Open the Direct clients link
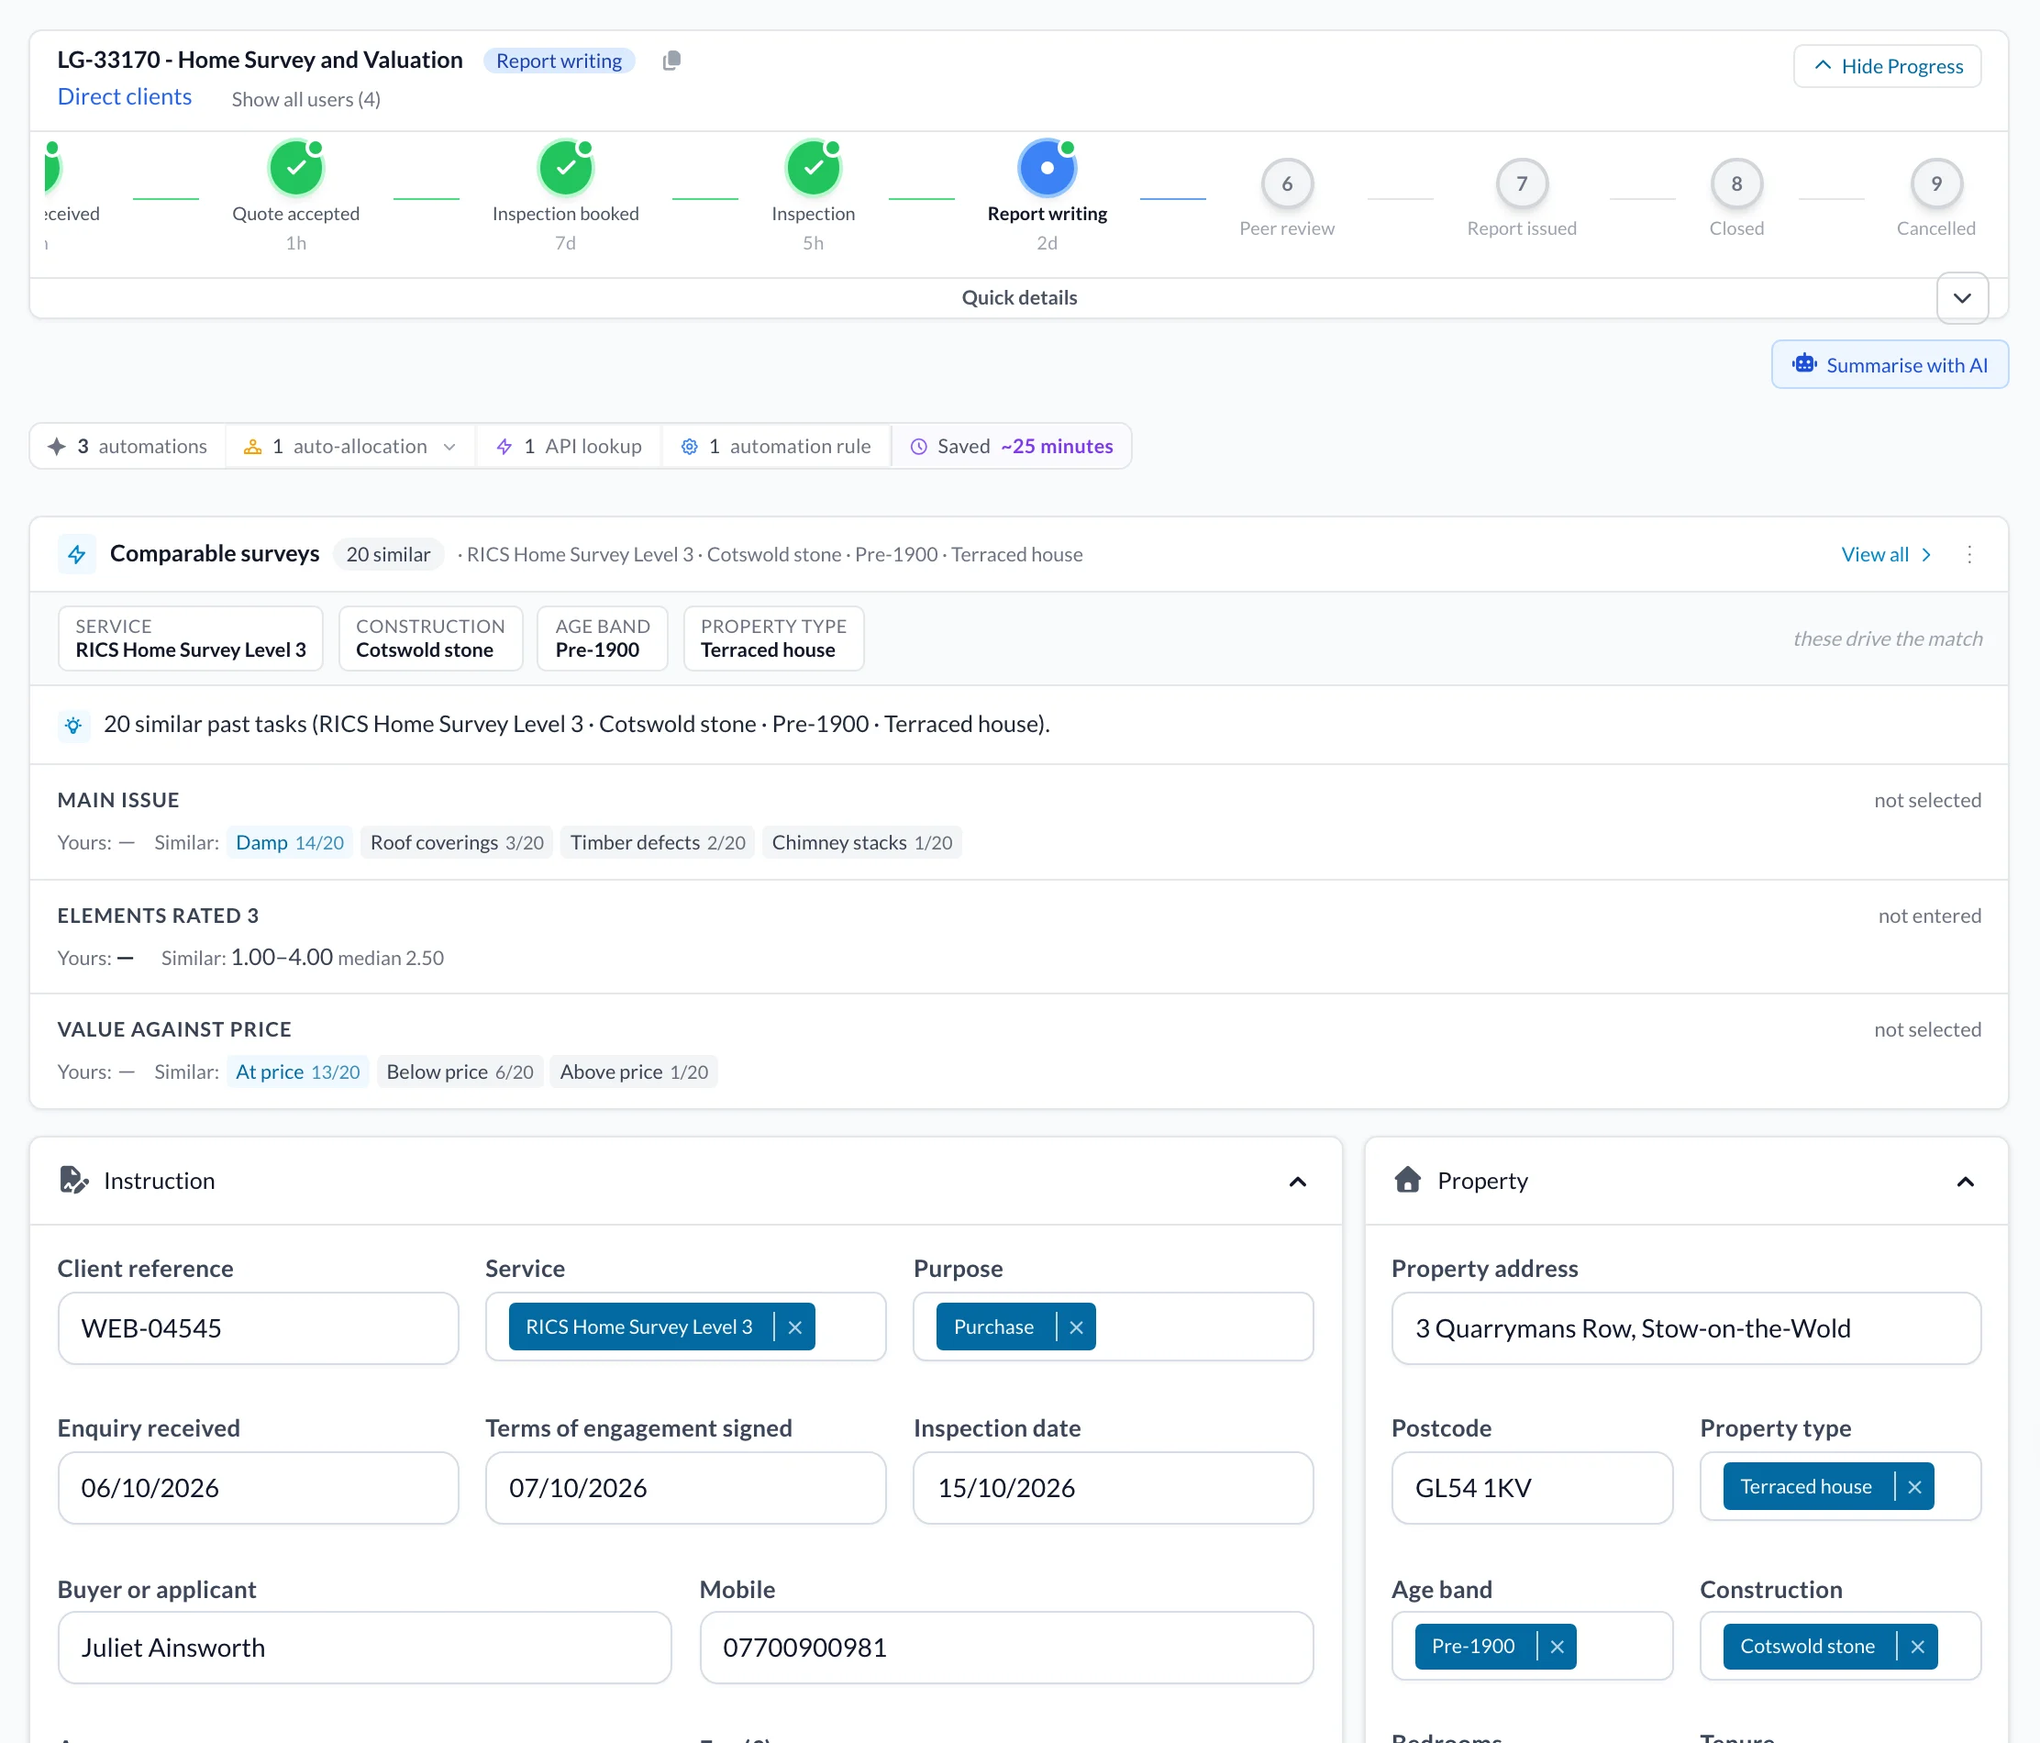Viewport: 2040px width, 1743px height. [x=124, y=96]
